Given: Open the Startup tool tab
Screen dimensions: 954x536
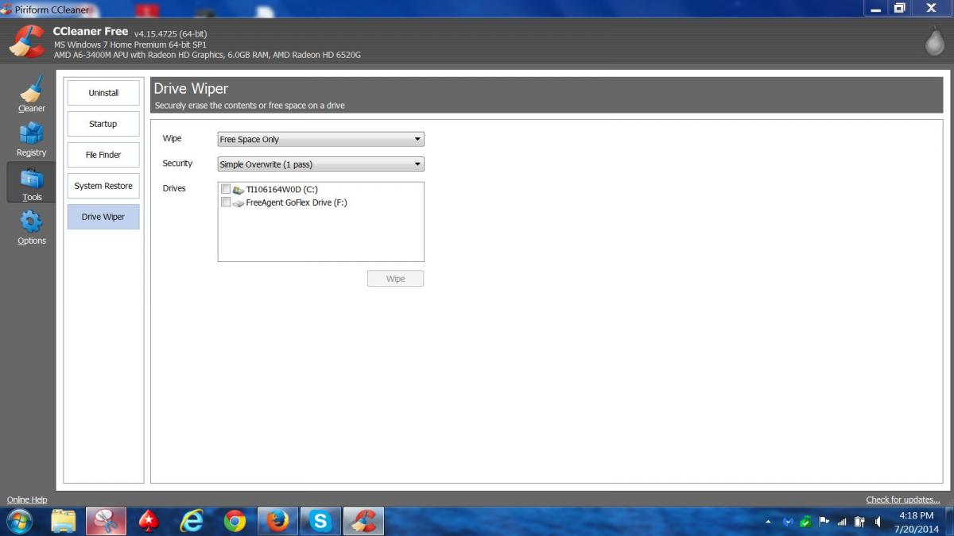Looking at the screenshot, I should (x=103, y=124).
